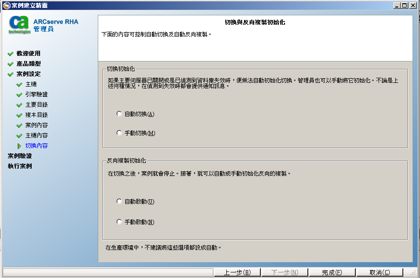Screen dimensions: 420x278
Task: Maximize the 案例建立精靈 window
Action: 405,6
